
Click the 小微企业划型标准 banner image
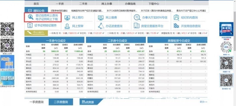pyautogui.click(x=7, y=62)
